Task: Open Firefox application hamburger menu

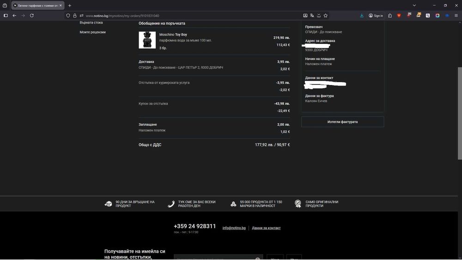Action: (456, 16)
